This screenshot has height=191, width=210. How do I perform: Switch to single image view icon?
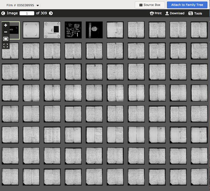point(6,39)
